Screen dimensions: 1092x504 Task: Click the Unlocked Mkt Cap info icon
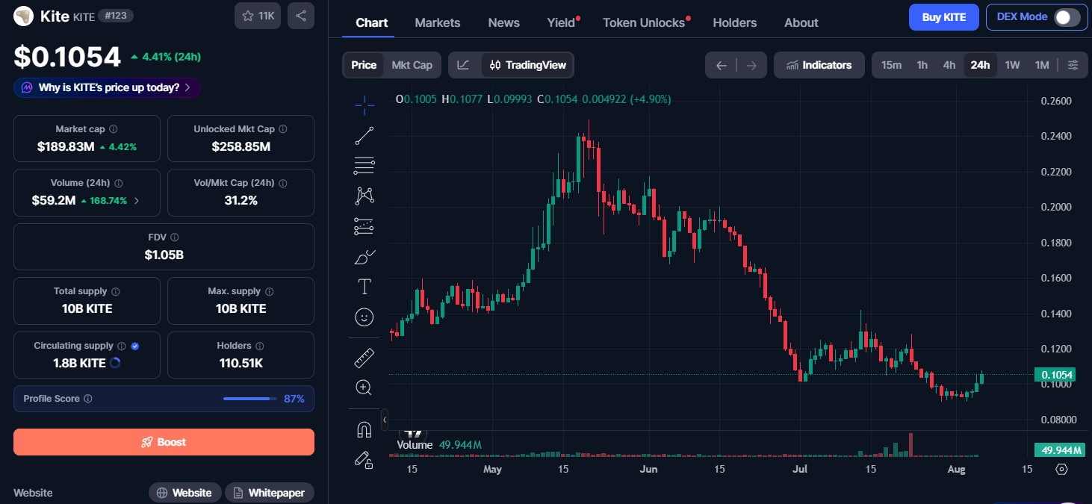pyautogui.click(x=282, y=129)
